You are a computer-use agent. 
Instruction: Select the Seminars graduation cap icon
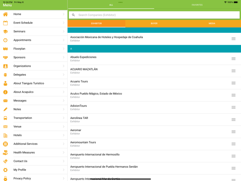point(6,31)
